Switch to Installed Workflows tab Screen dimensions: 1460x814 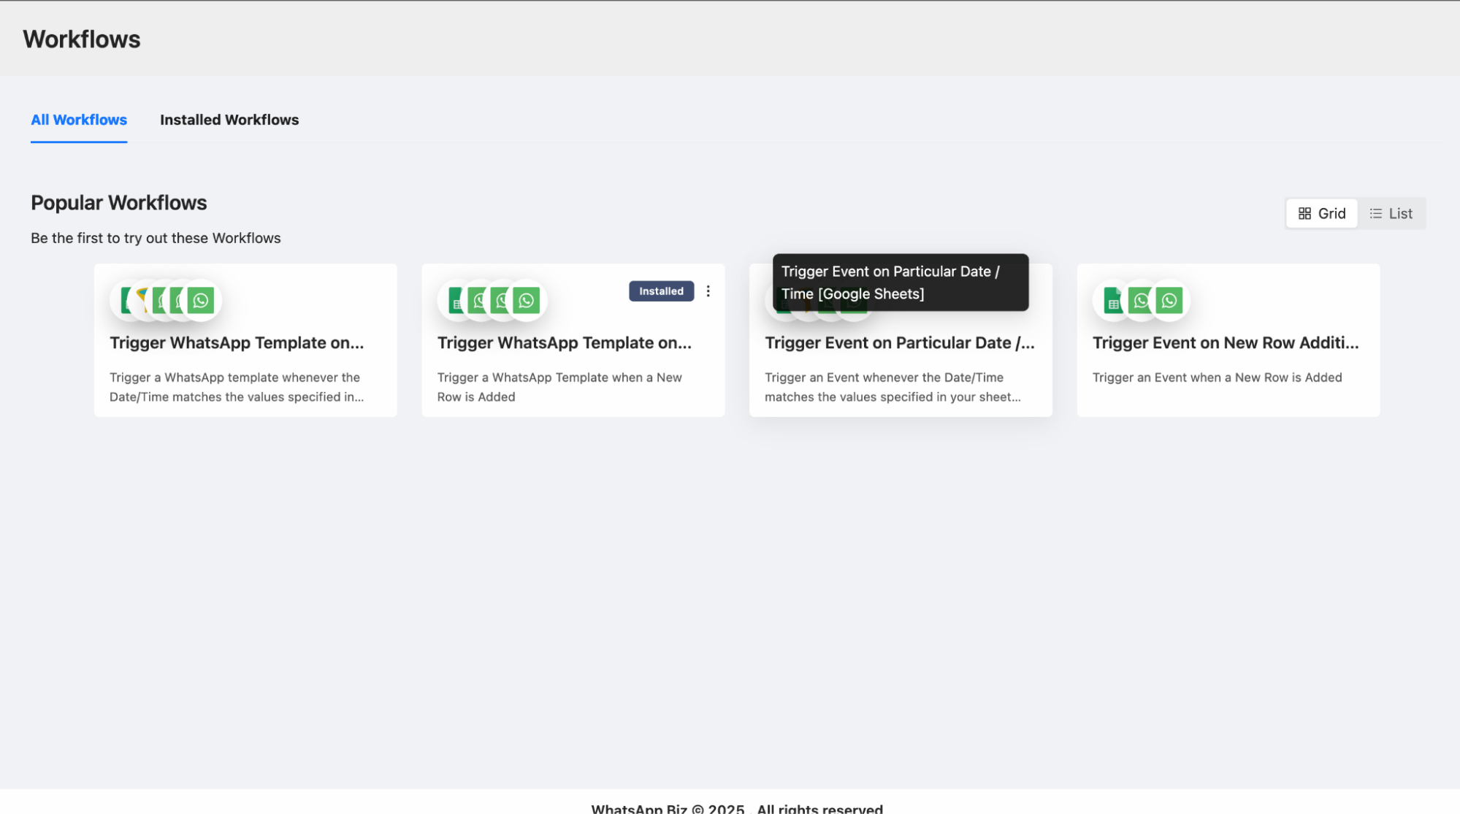click(x=229, y=120)
